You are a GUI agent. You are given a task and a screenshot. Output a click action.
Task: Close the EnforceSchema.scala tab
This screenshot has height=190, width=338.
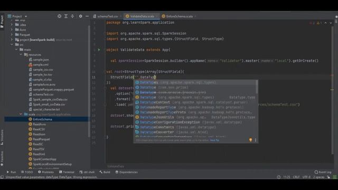tap(195, 16)
